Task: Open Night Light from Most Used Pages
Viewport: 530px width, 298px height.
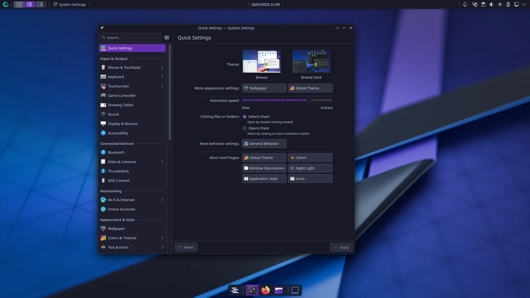Action: coord(310,168)
